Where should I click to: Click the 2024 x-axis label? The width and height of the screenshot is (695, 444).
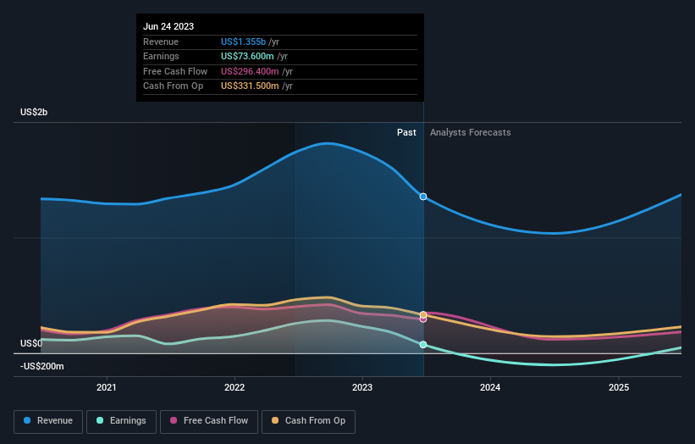[490, 387]
